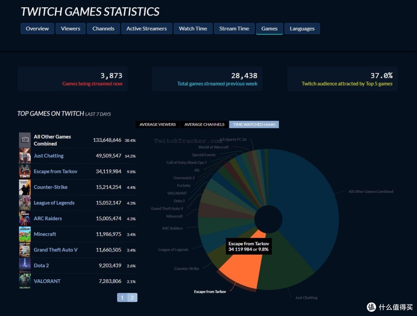This screenshot has width=417, height=316.
Task: Open the Escape from Tarkov link
Action: pos(56,171)
